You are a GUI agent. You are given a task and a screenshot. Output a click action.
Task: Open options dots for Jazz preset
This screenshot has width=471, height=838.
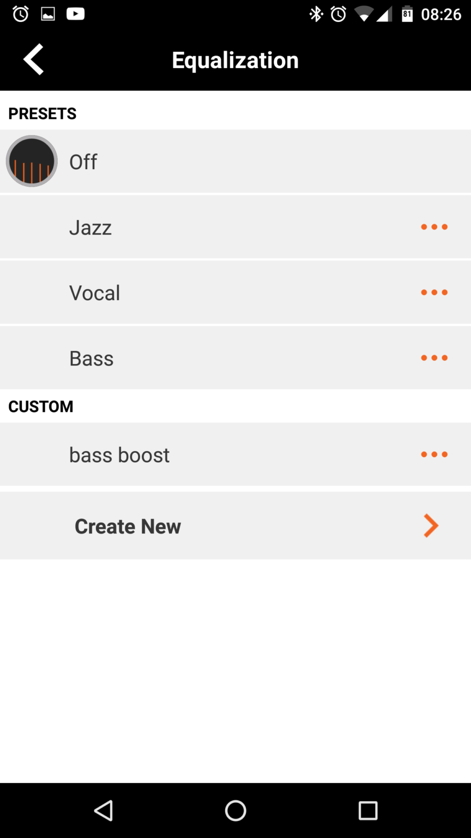point(434,227)
